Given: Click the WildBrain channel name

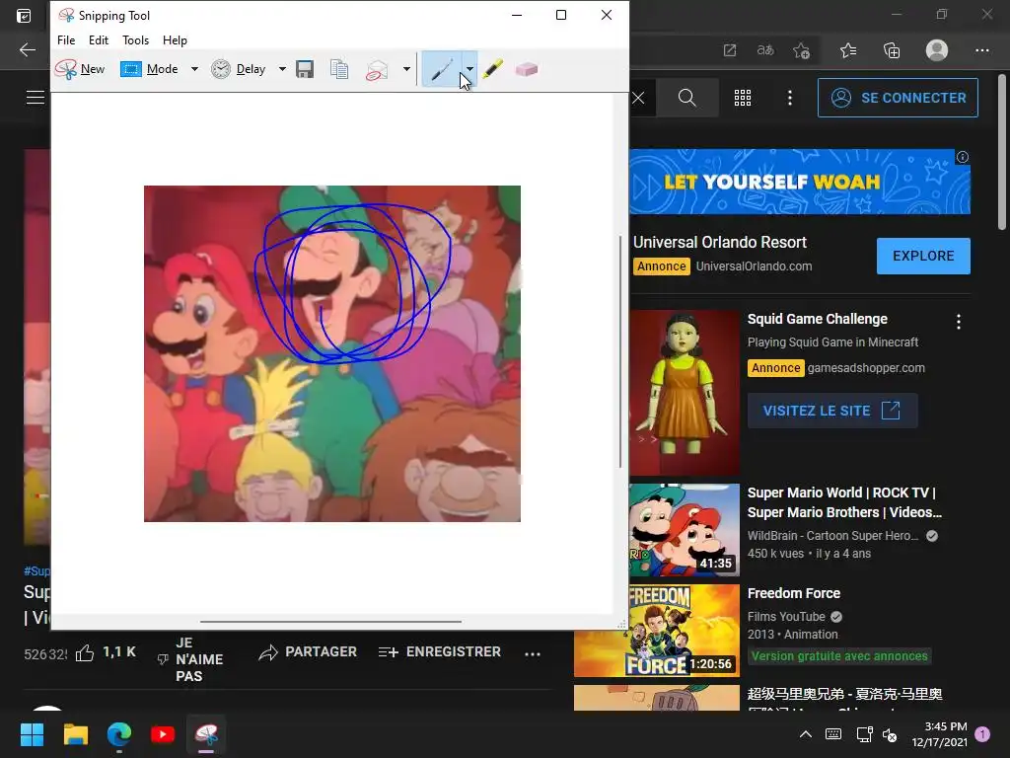Looking at the screenshot, I should 832,536.
